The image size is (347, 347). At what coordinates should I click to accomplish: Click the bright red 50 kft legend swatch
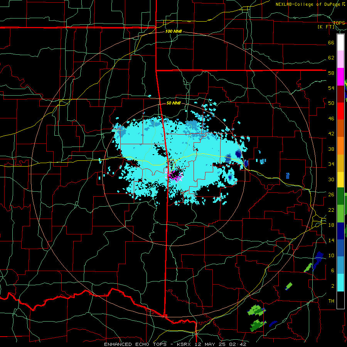pos(340,111)
